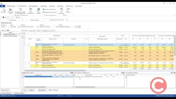This screenshot has height=99, width=176.
Task: Open quick toolbar customize arrow
Action: (x=21, y=17)
